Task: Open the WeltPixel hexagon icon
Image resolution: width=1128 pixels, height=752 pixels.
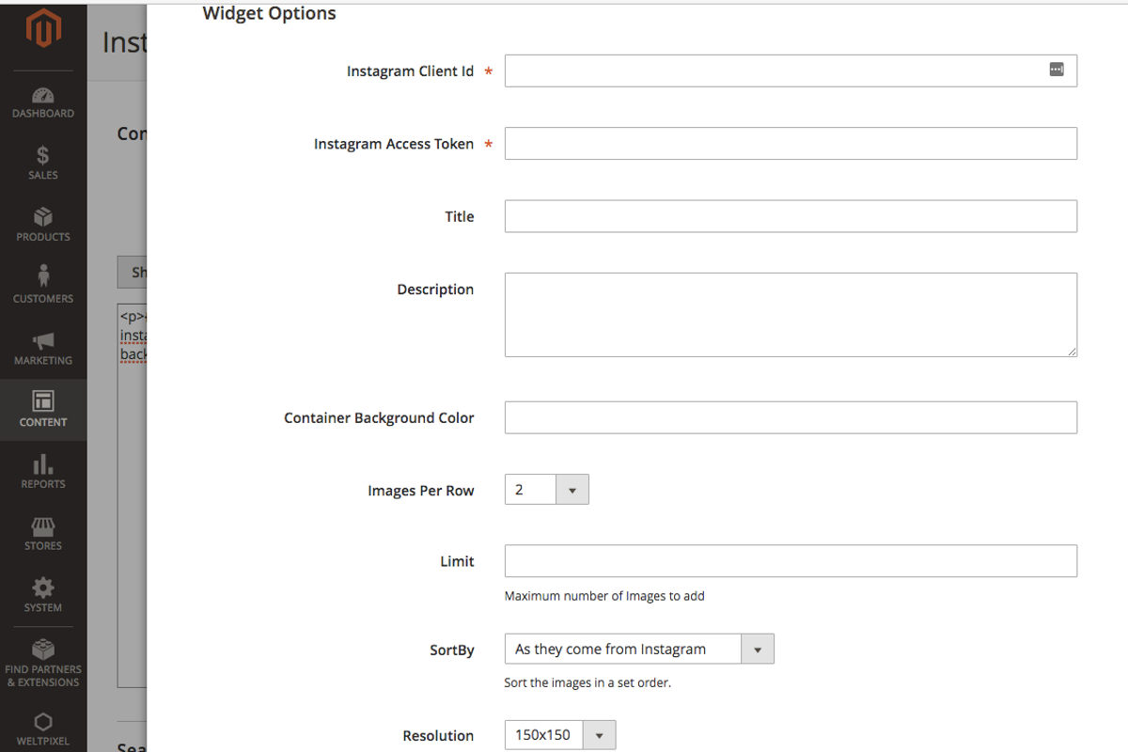Action: tap(43, 722)
